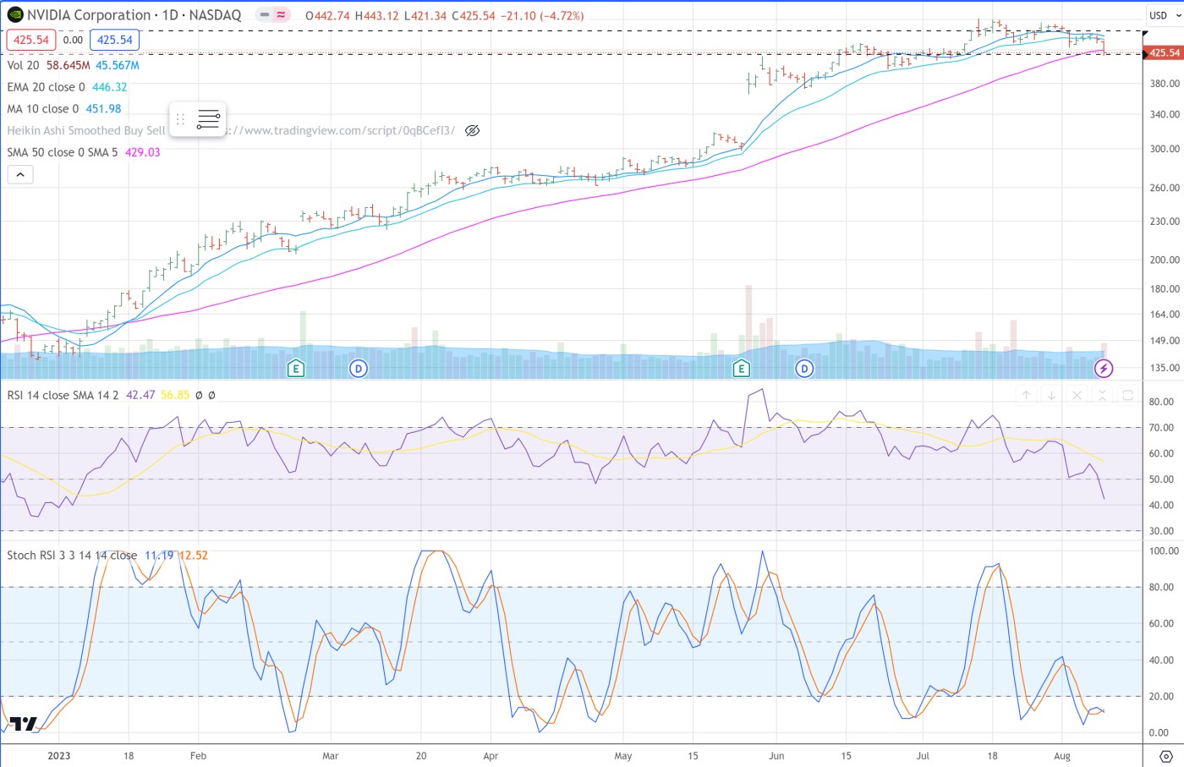The height and width of the screenshot is (767, 1184).
Task: Grab the dotted drag handle of the floating toolbar
Action: 180,119
